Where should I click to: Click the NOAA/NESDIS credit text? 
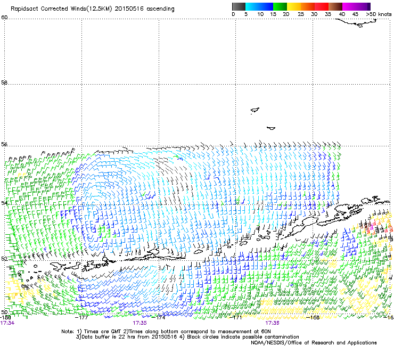coord(314,343)
